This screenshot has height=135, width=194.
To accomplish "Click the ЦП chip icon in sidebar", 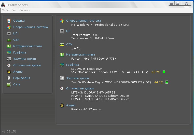I will (9, 33).
